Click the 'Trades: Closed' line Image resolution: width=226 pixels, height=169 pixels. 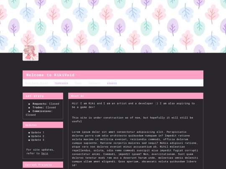tap(44, 107)
